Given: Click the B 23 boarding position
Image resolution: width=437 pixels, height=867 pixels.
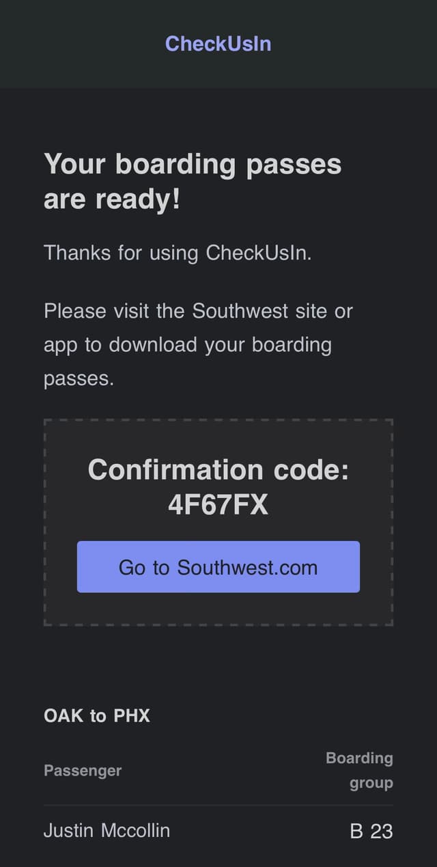Looking at the screenshot, I should (371, 831).
